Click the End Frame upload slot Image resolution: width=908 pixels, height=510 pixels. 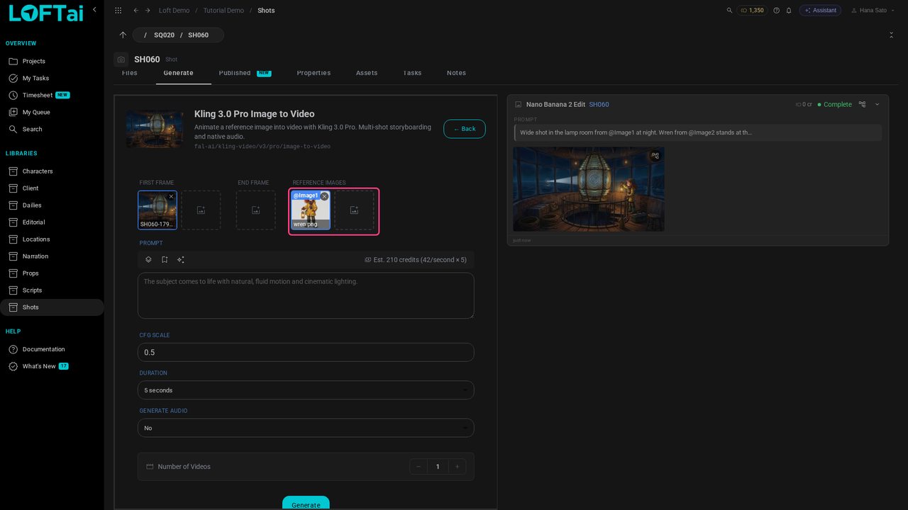click(x=256, y=210)
